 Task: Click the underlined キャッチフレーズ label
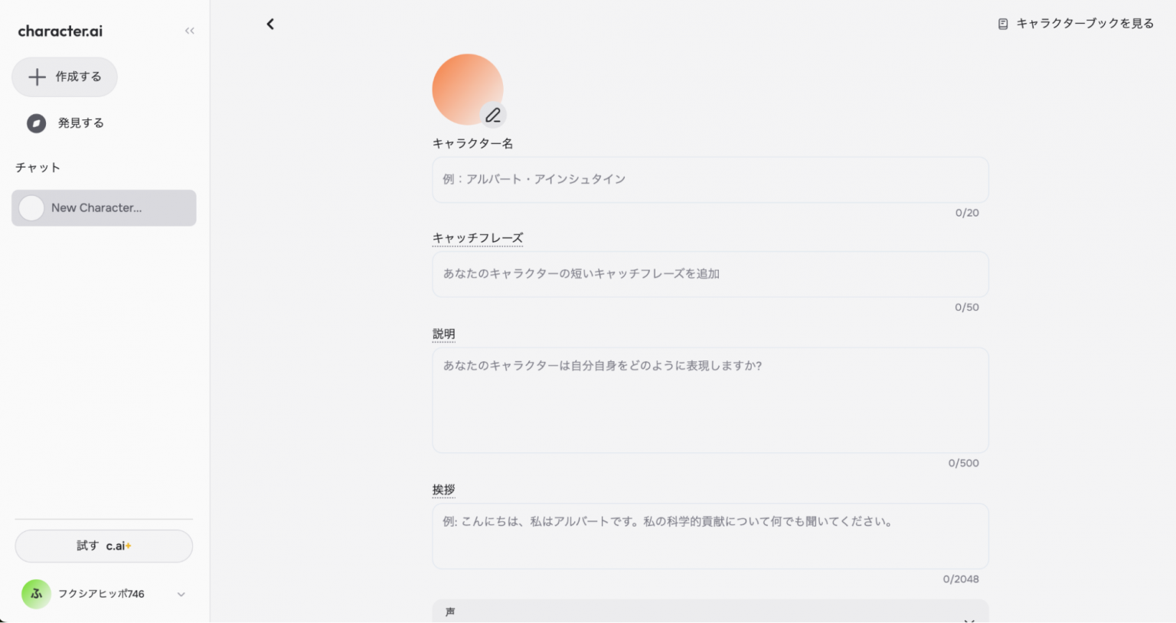coord(477,238)
